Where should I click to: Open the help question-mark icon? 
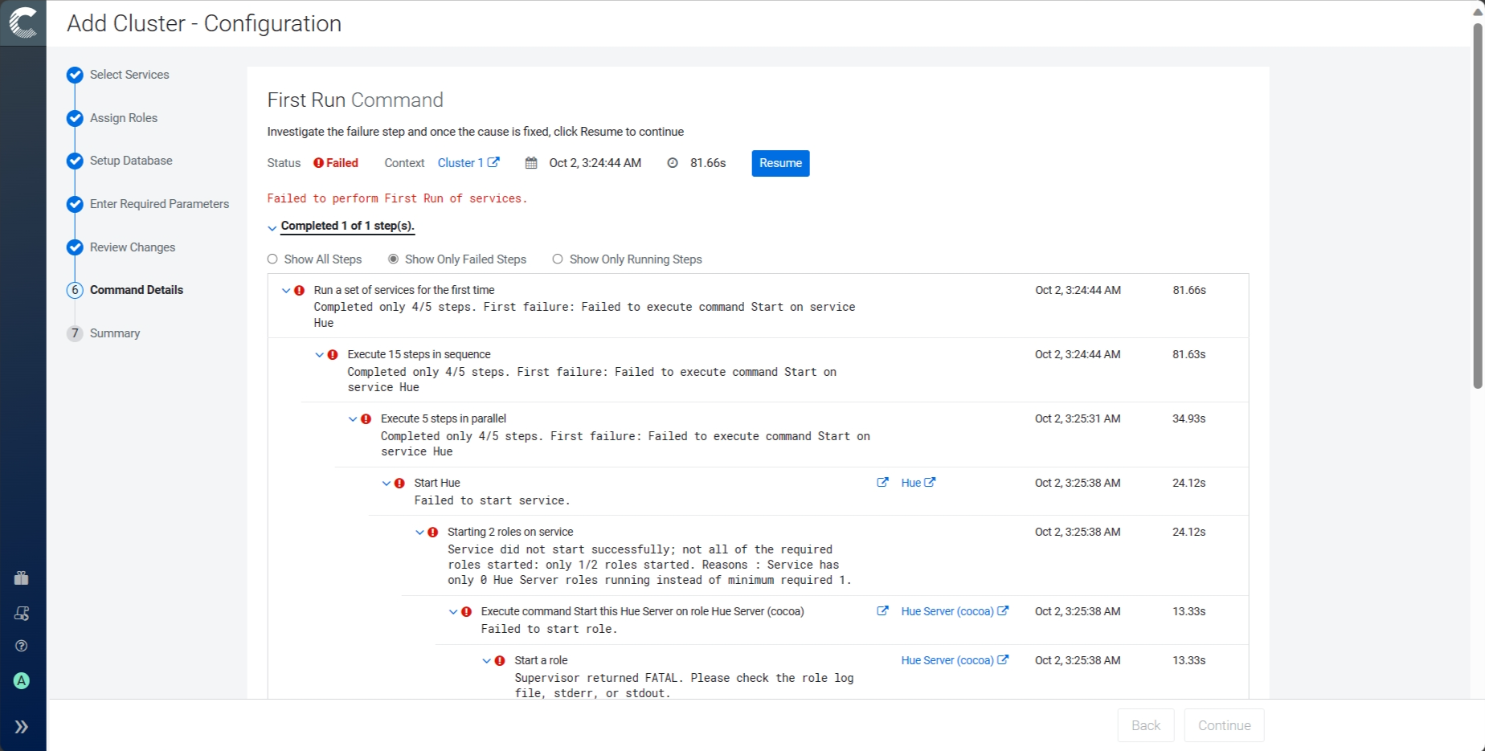[22, 646]
